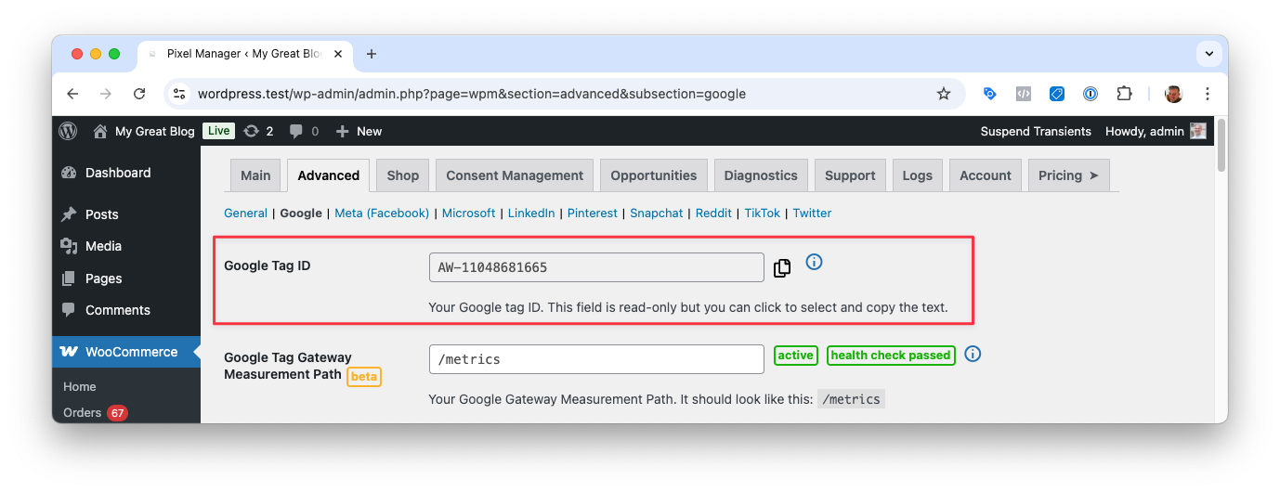1280x492 pixels.
Task: Copy the Google Tag ID to clipboard
Action: coord(782,268)
